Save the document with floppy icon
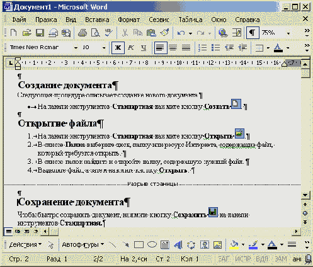 tap(40, 33)
